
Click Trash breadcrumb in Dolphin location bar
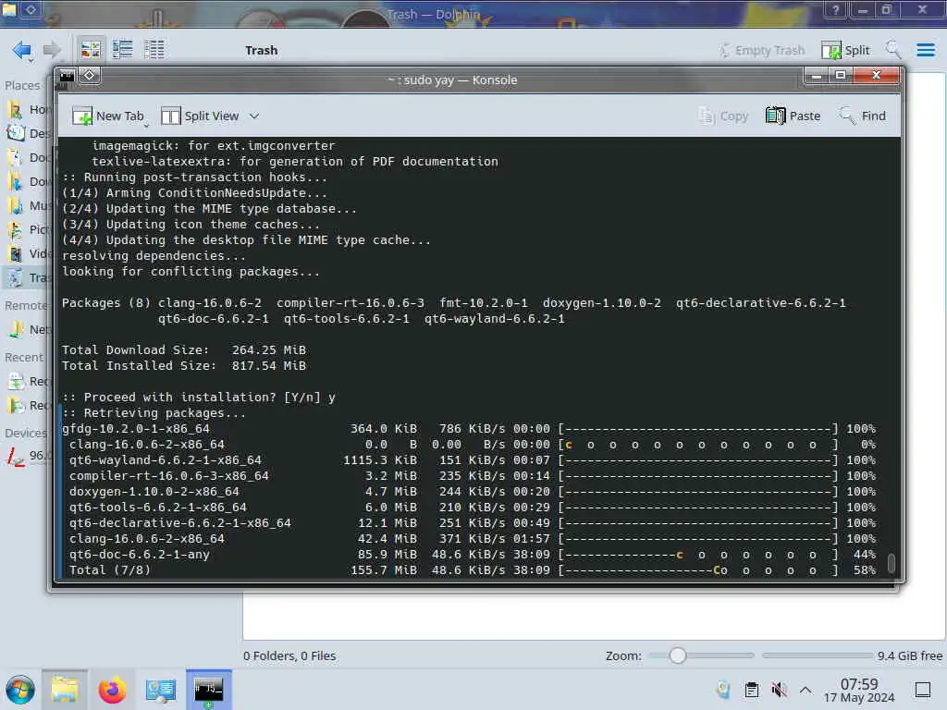click(x=261, y=50)
